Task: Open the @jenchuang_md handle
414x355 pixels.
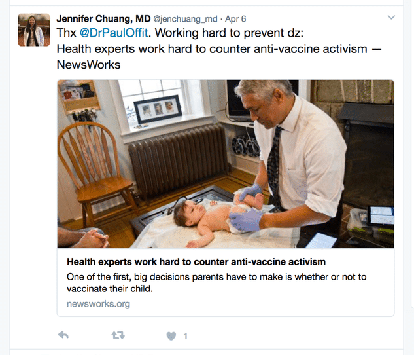Action: pos(185,19)
